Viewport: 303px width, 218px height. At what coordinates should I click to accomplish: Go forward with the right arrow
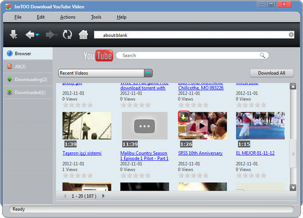tap(50, 35)
